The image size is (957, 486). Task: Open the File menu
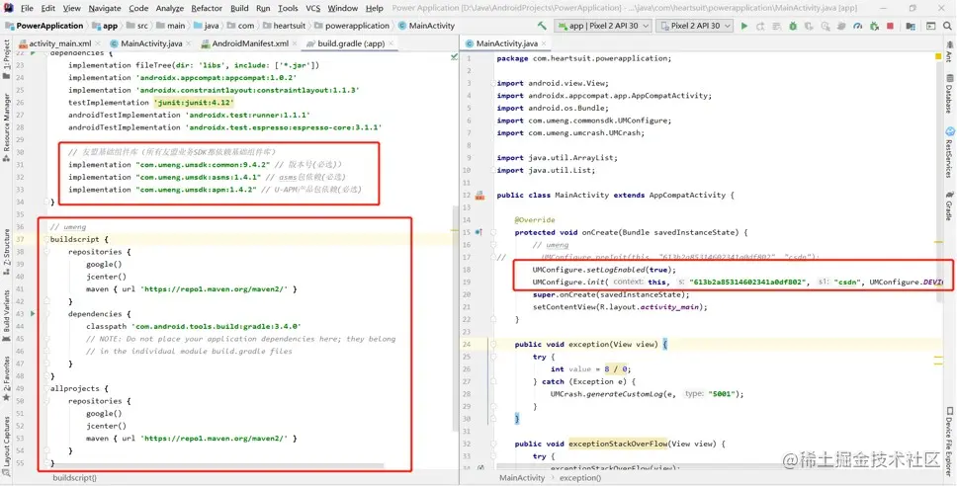click(x=27, y=8)
